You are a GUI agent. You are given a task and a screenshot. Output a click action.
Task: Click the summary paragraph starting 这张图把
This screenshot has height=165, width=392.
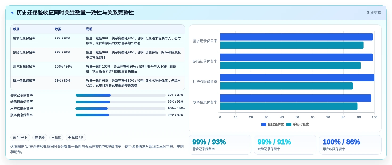(x=97, y=149)
